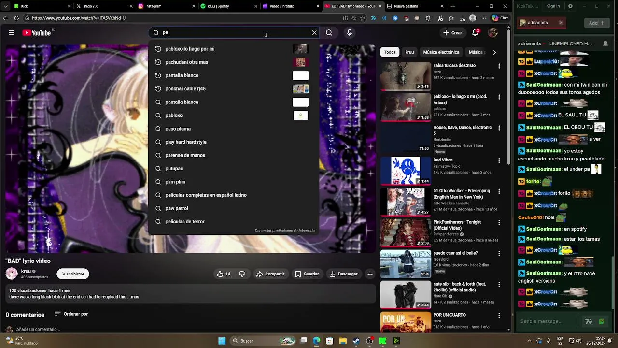The height and width of the screenshot is (348, 618).
Task: Open options for Falsa tu cara de Cristo
Action: [499, 66]
